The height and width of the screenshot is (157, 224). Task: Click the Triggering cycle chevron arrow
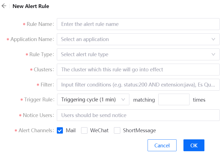click(123, 100)
